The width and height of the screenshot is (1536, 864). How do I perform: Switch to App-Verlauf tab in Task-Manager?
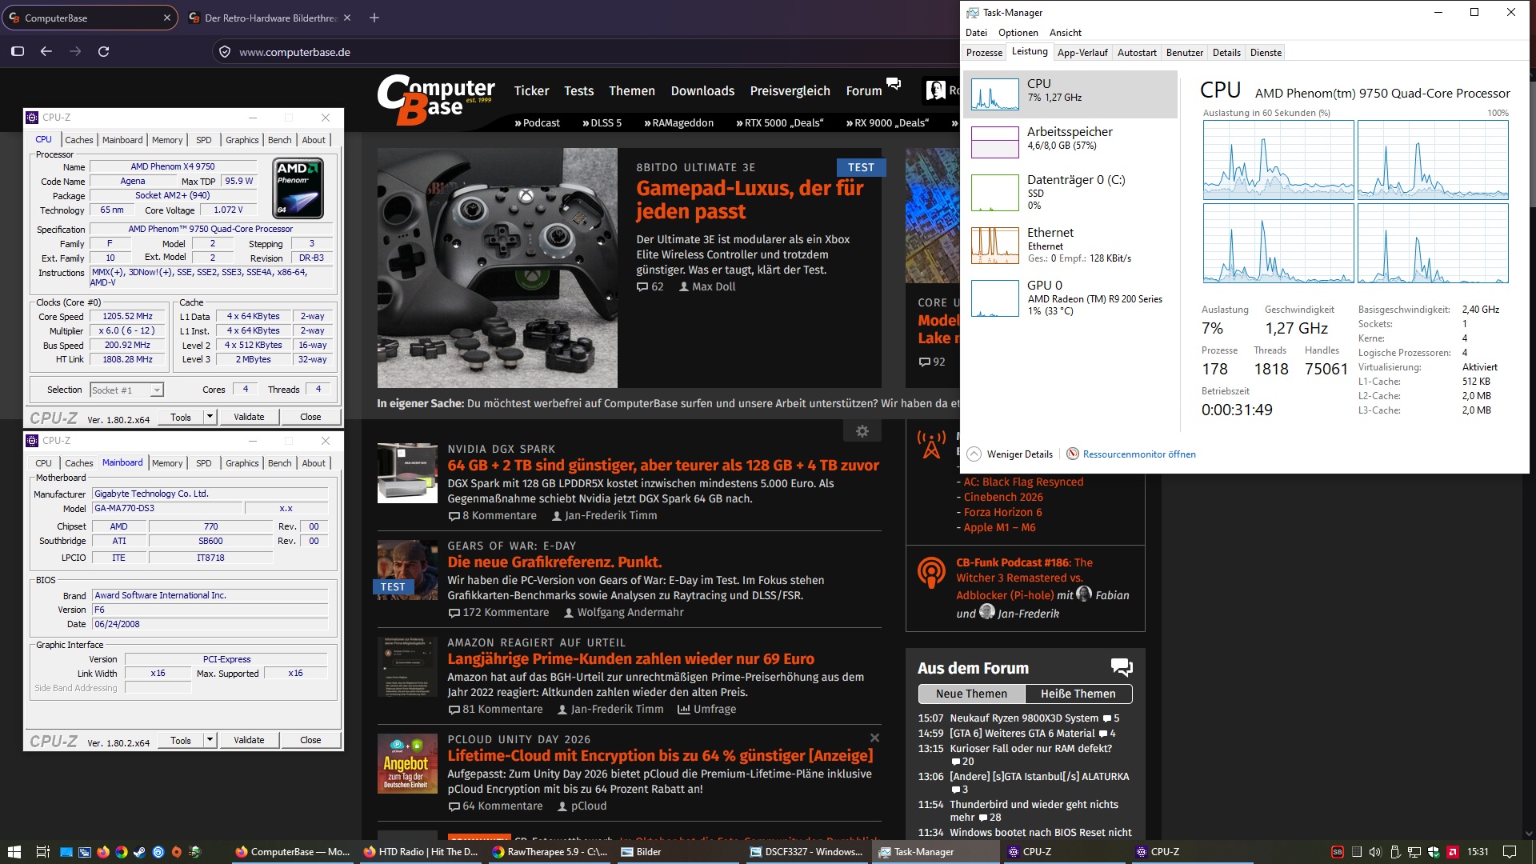[x=1082, y=53]
